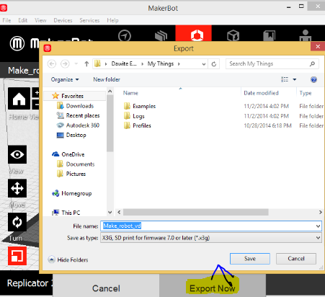
Task: Open the Library stack icon tab
Action: coord(161,35)
